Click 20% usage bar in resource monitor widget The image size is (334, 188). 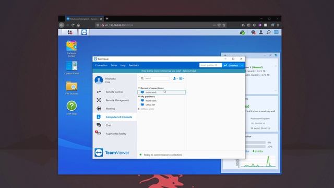[255, 147]
